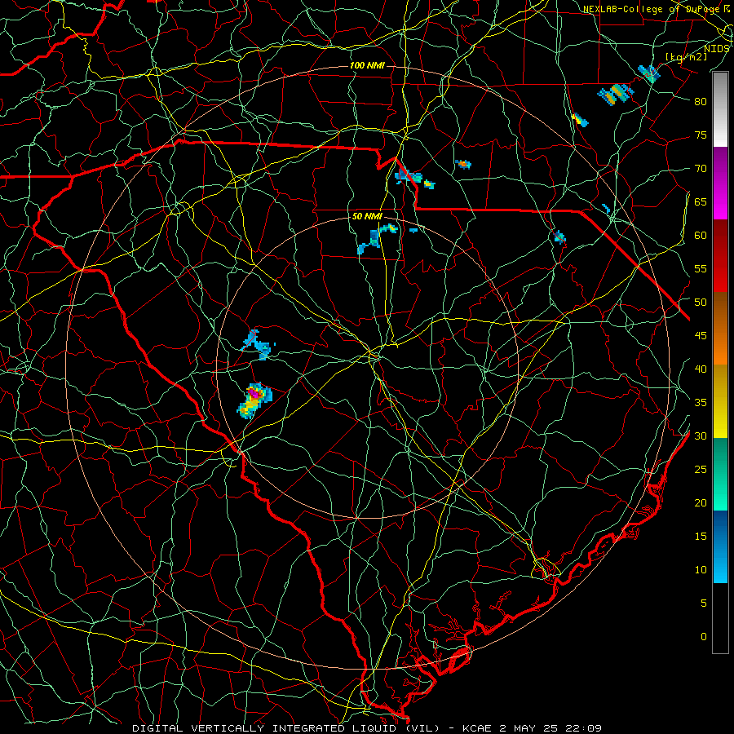The image size is (734, 734).
Task: Click the 35 value on color scale
Action: (701, 403)
